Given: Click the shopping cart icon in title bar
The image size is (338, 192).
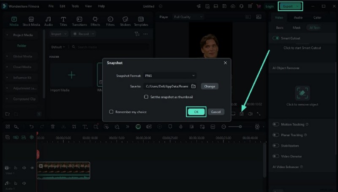Looking at the screenshot, I should 259,6.
